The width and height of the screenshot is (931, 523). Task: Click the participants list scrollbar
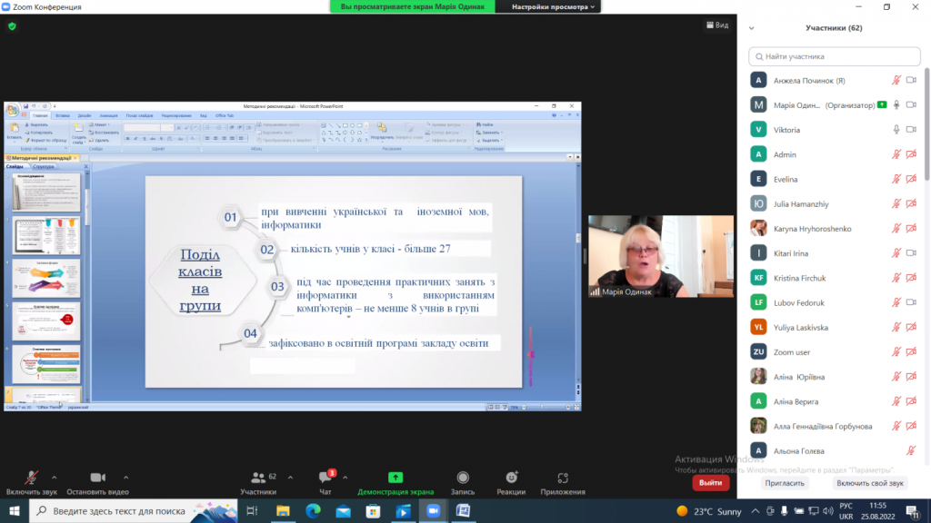926,124
